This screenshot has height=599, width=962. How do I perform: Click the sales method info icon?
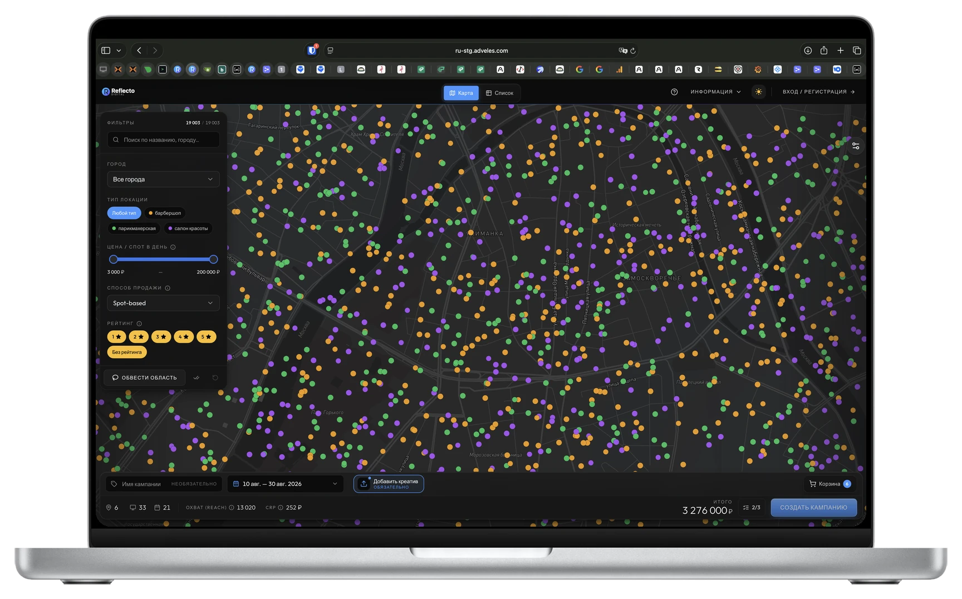coord(168,288)
